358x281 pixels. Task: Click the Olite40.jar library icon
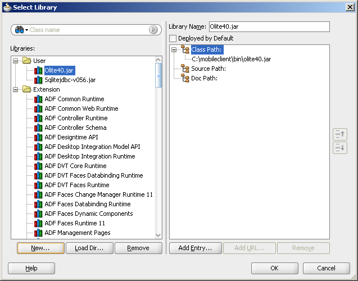point(38,70)
